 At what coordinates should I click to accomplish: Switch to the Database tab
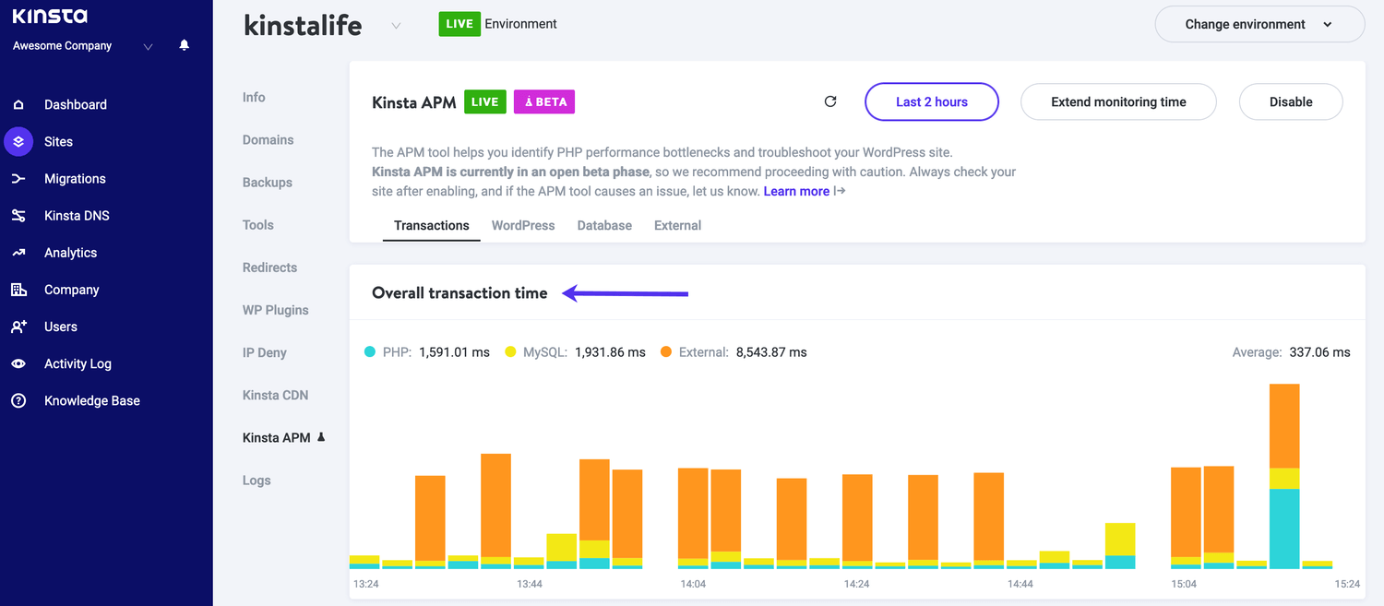tap(604, 225)
